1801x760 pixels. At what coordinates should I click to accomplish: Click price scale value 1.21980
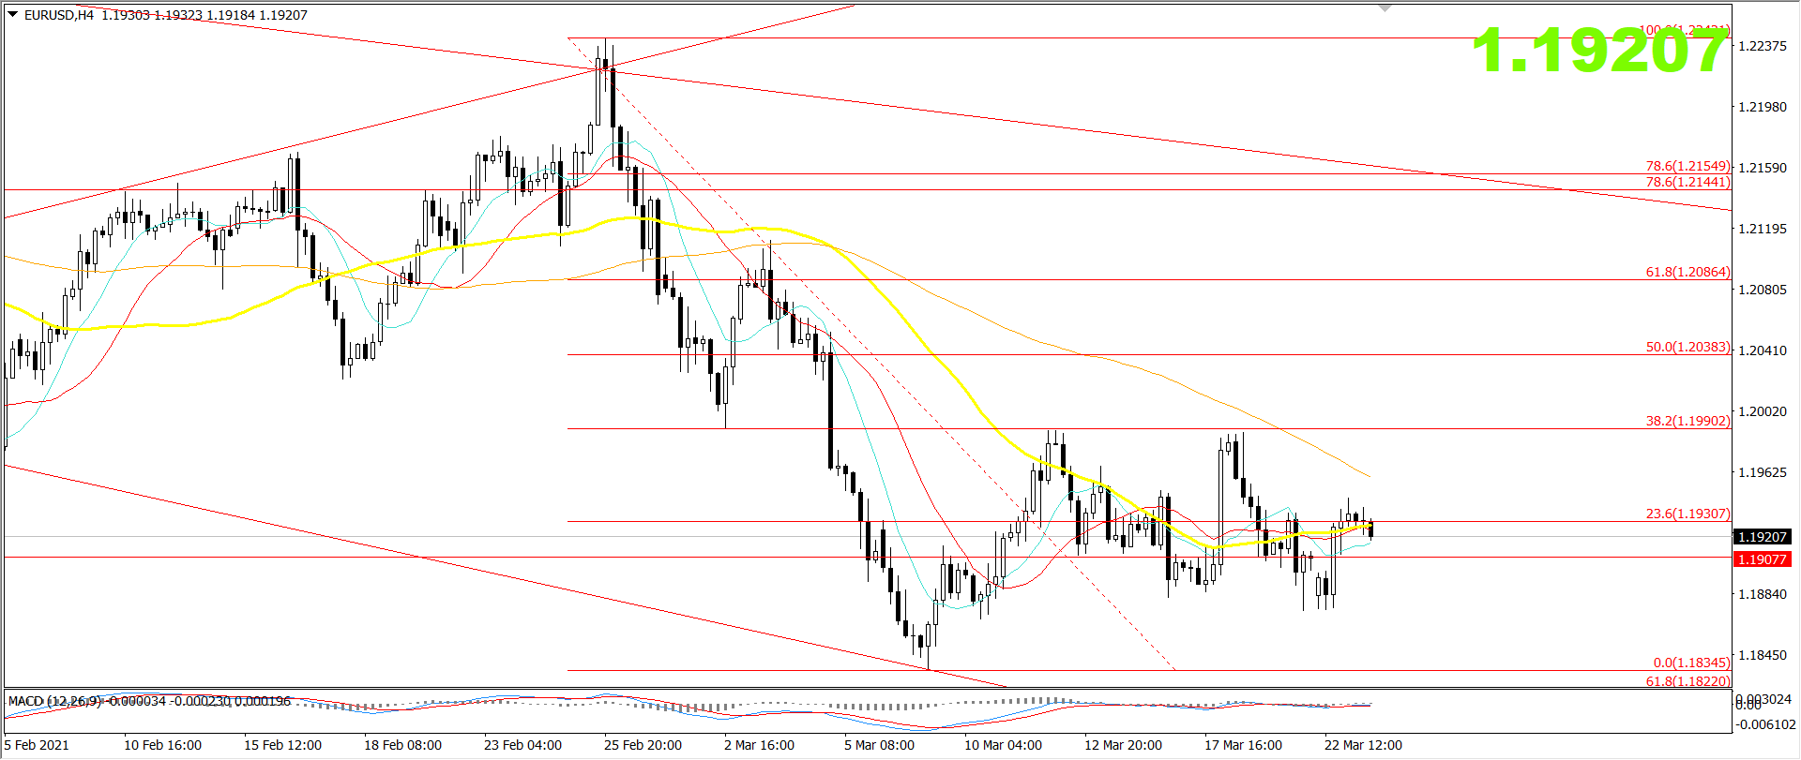(x=1763, y=107)
